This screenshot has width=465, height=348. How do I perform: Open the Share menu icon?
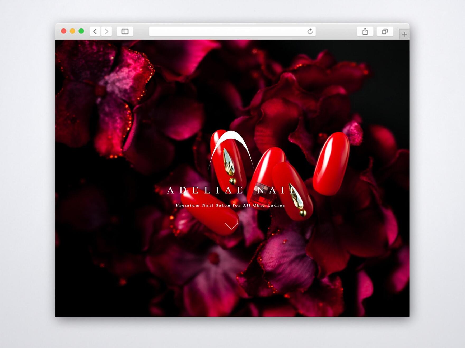click(x=365, y=32)
